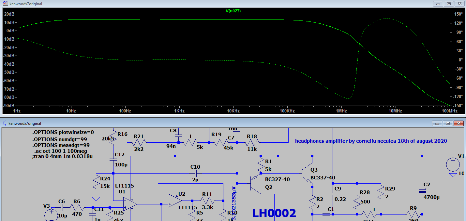Click the 100KHz frequency axis label
The width and height of the screenshot is (466, 221).
coord(287,111)
